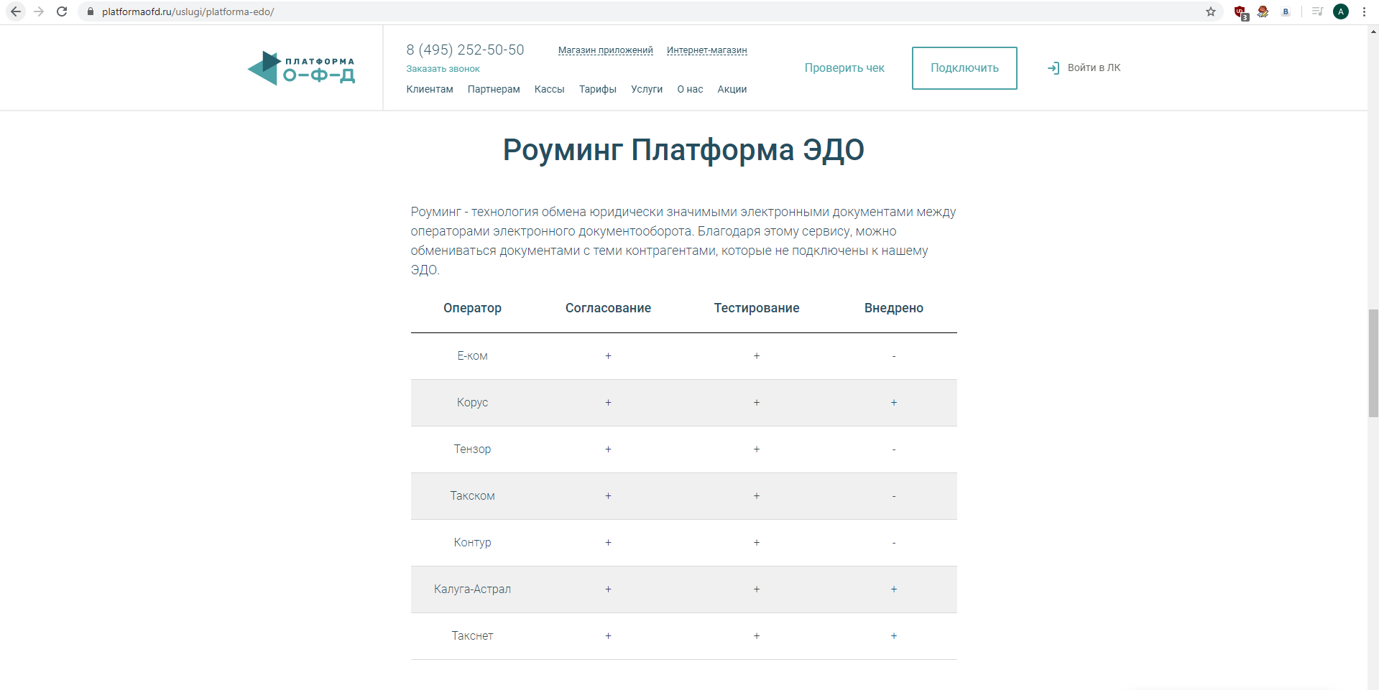Open the Chrome three-dot menu

(1364, 11)
